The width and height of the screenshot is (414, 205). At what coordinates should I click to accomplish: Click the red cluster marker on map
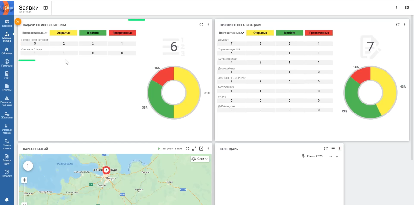pyautogui.click(x=106, y=170)
